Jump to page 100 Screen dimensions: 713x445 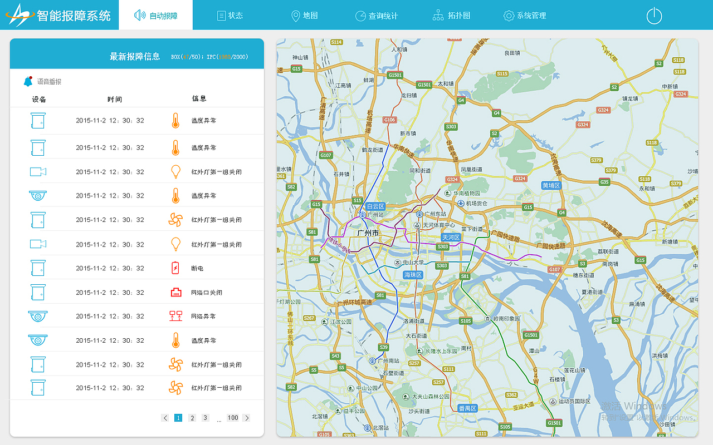pyautogui.click(x=233, y=418)
